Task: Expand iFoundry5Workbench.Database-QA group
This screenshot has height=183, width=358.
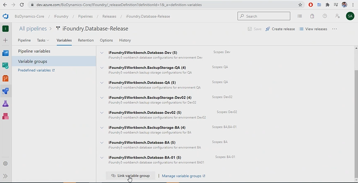Action: [102, 83]
